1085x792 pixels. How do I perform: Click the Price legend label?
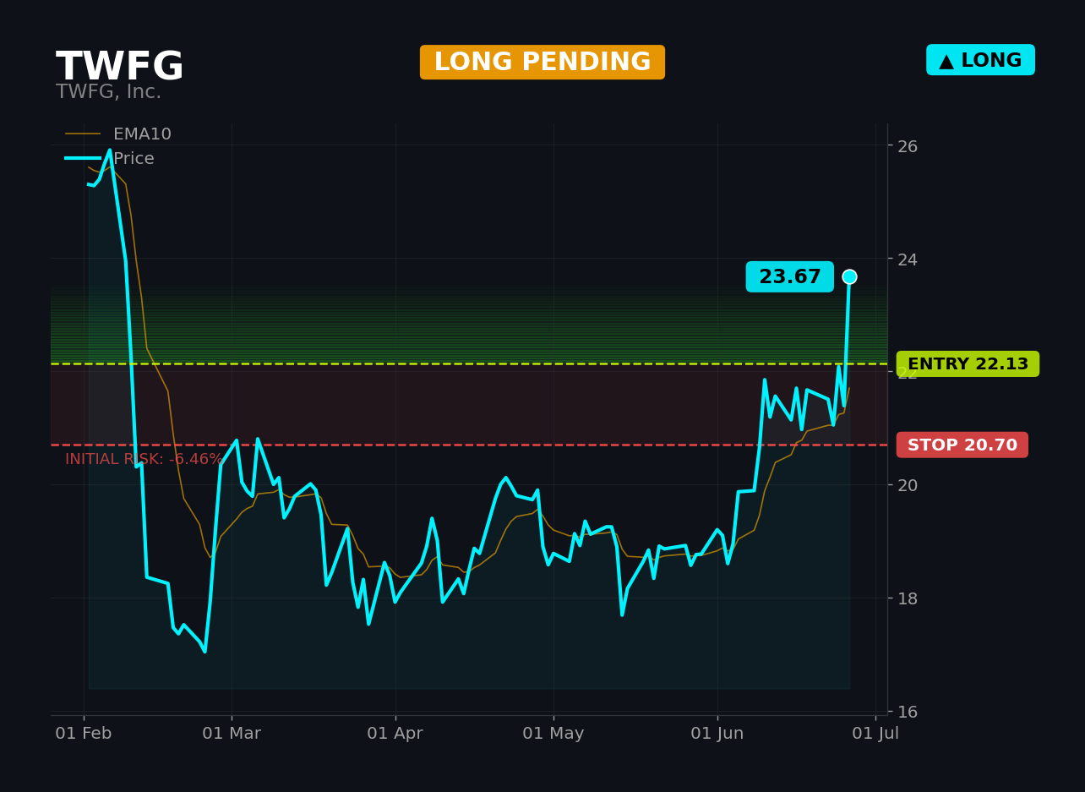tap(134, 159)
